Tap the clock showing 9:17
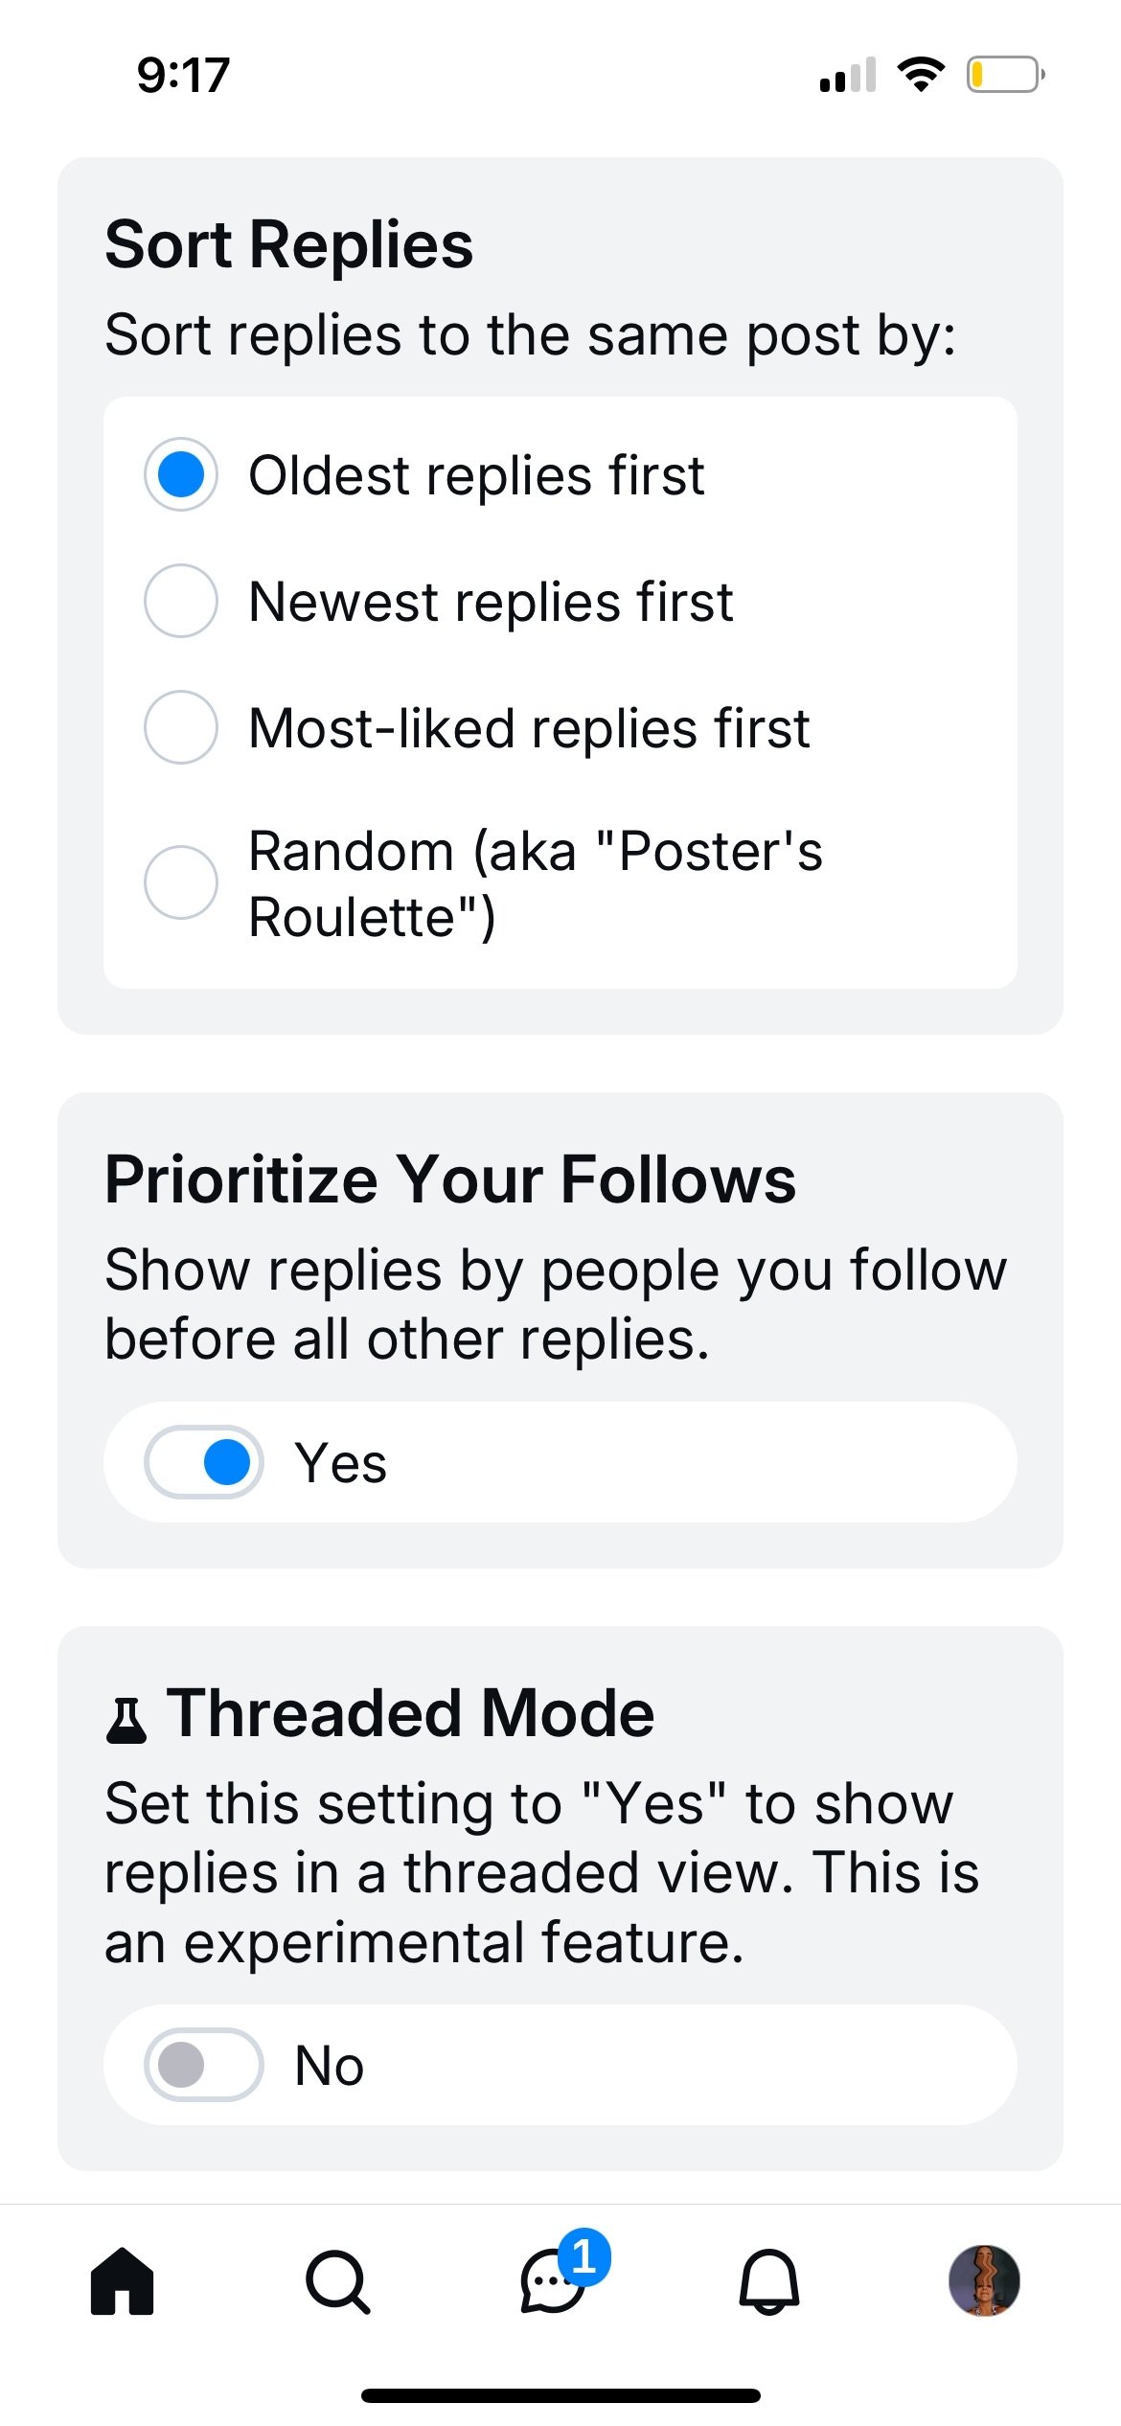 click(183, 75)
